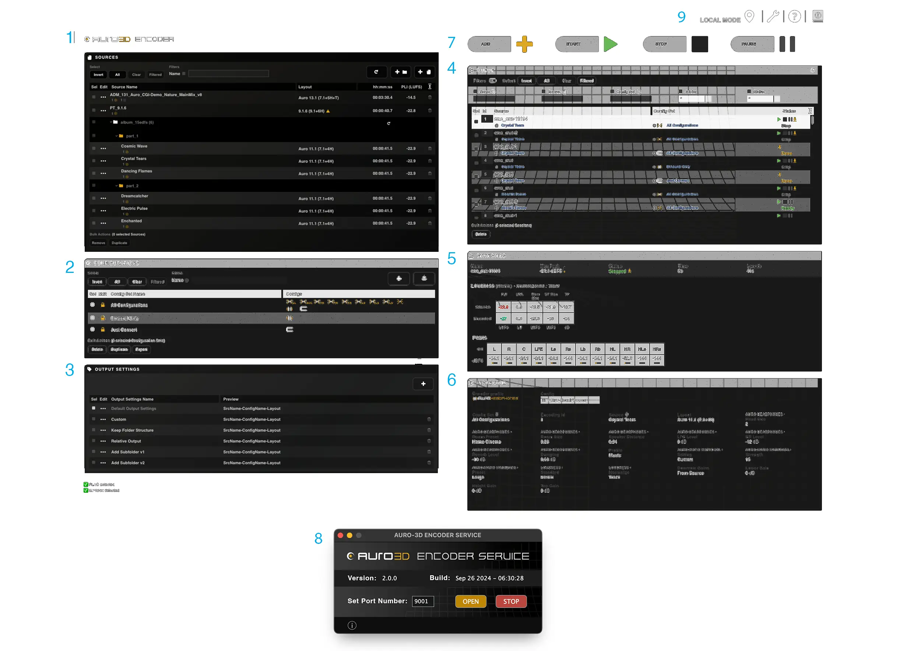This screenshot has width=914, height=651.
Task: Click the red STOP button in Encoder Service
Action: click(x=511, y=601)
